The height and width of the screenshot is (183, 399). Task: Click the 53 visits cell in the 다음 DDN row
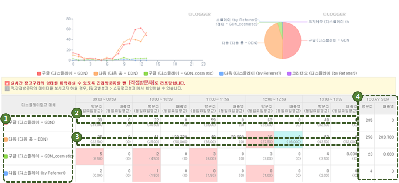[x=316, y=139]
